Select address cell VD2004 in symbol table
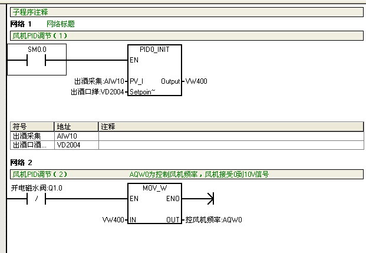Image resolution: width=366 pixels, height=253 pixels. pos(77,145)
